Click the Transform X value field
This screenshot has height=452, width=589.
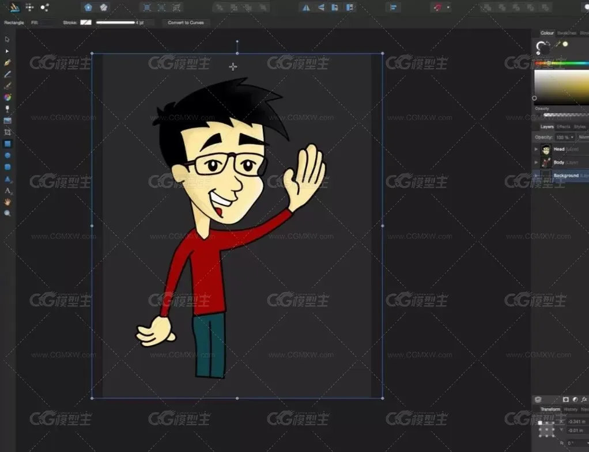(x=577, y=421)
